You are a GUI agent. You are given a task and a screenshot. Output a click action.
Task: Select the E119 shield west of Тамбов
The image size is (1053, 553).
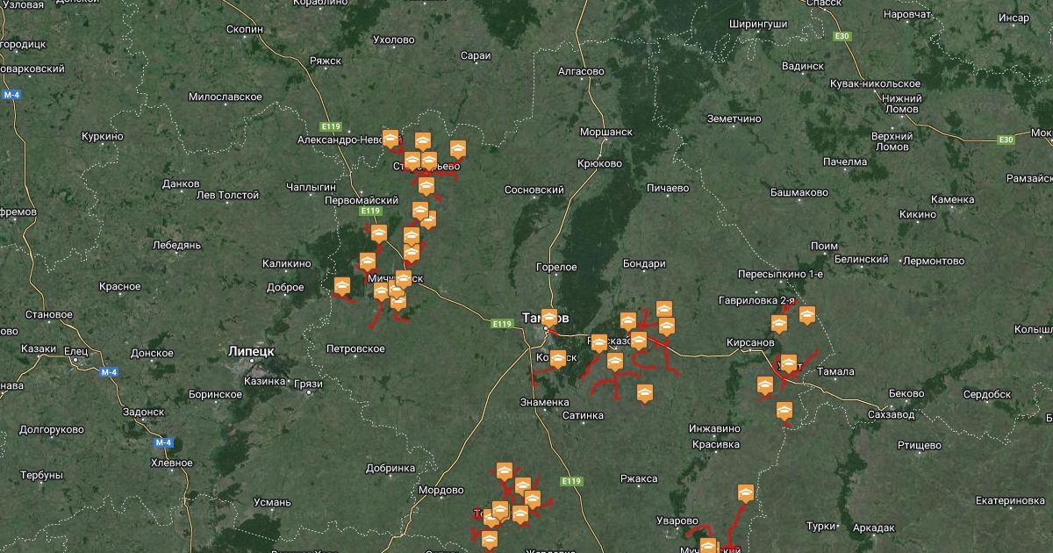501,324
